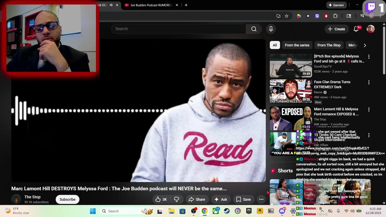Click the Windows taskbar search box

tap(126, 211)
